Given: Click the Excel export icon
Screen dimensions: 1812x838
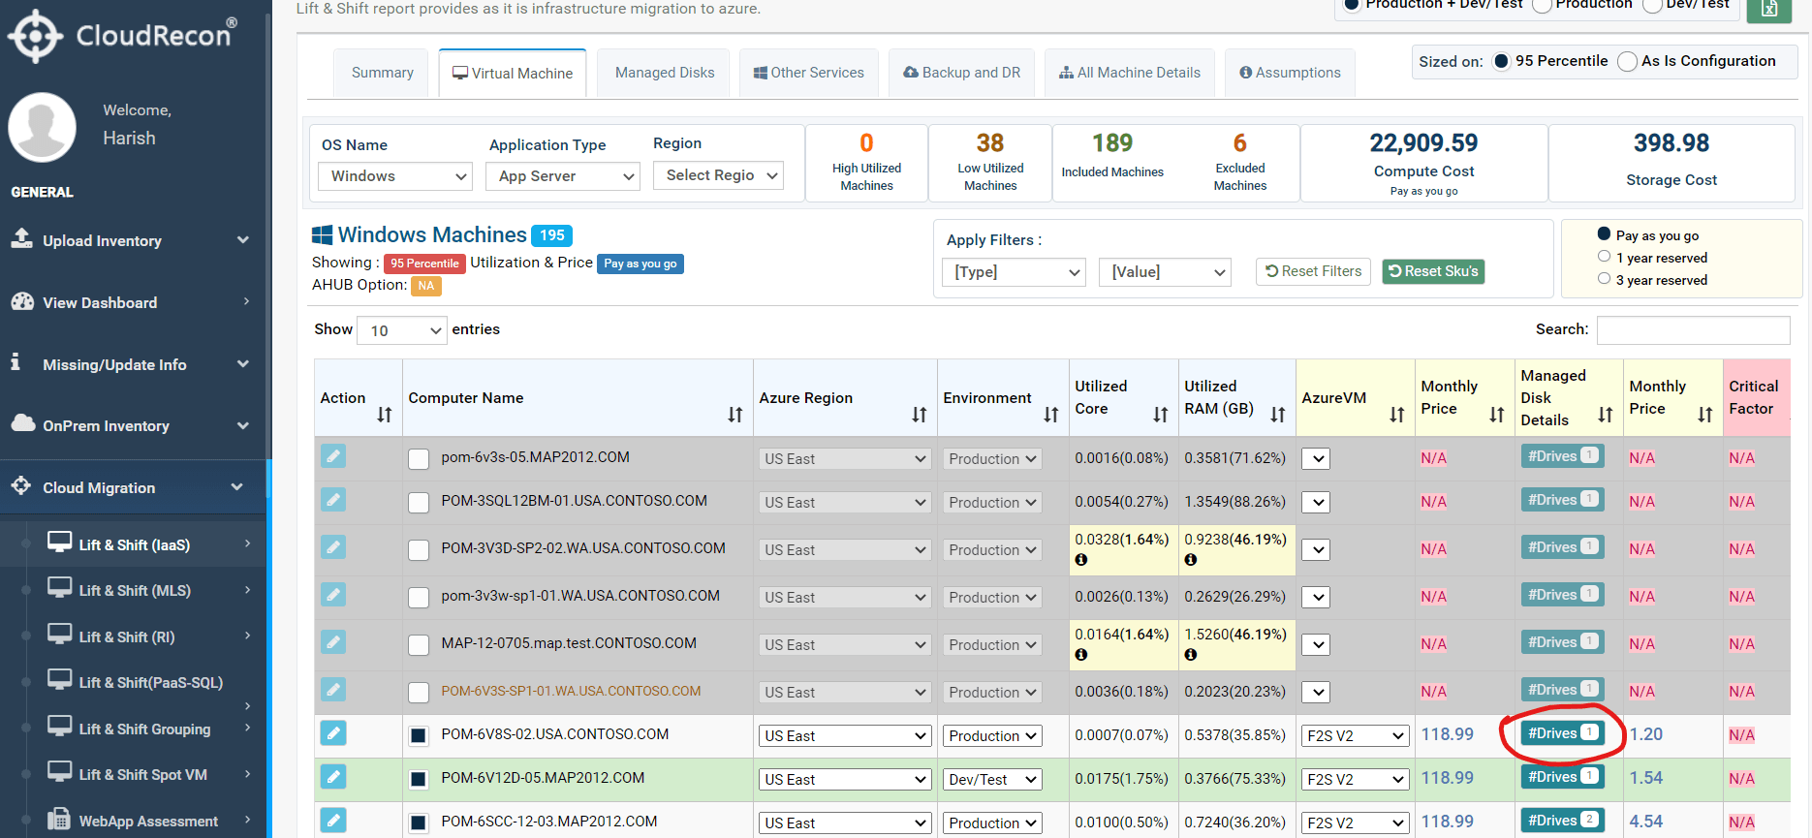Looking at the screenshot, I should 1768,9.
